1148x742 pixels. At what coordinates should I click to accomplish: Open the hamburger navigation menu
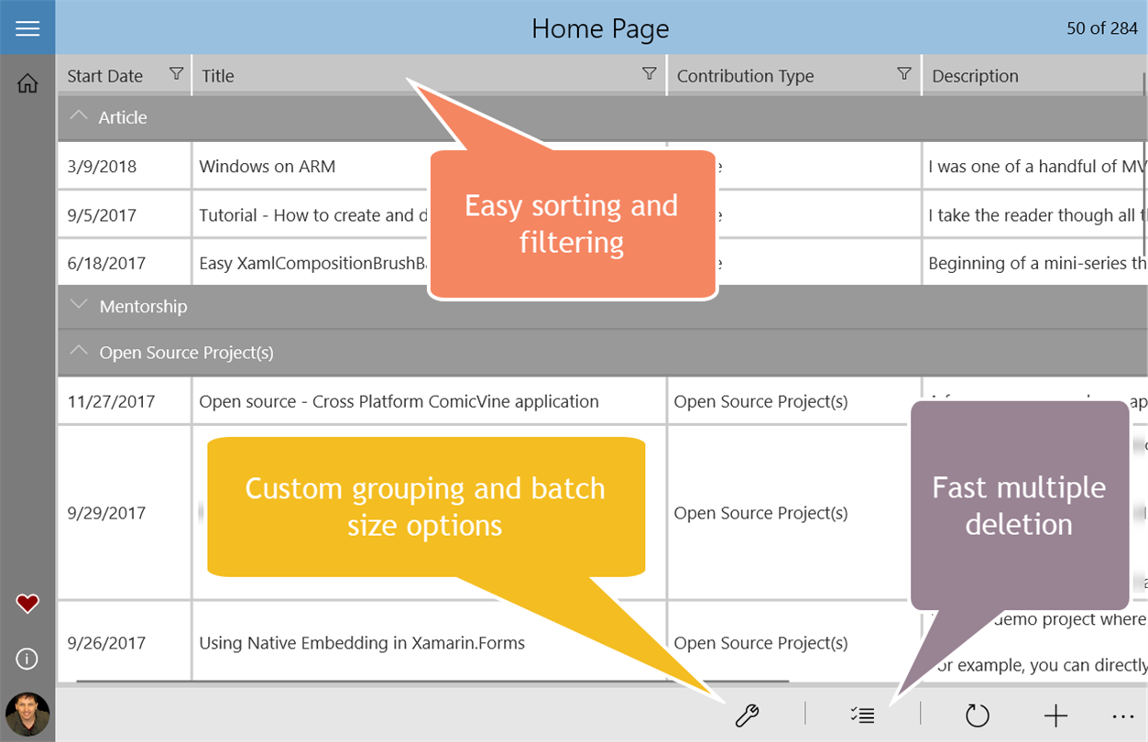point(27,28)
